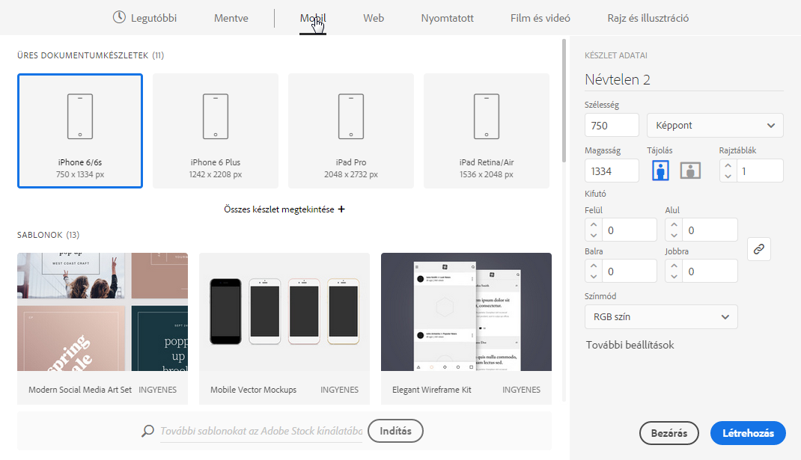Click További beállítások link
Viewport: 801px width, 460px height.
(630, 345)
